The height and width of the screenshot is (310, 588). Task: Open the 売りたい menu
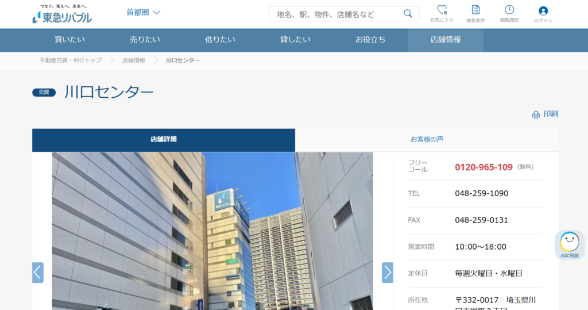coord(145,40)
